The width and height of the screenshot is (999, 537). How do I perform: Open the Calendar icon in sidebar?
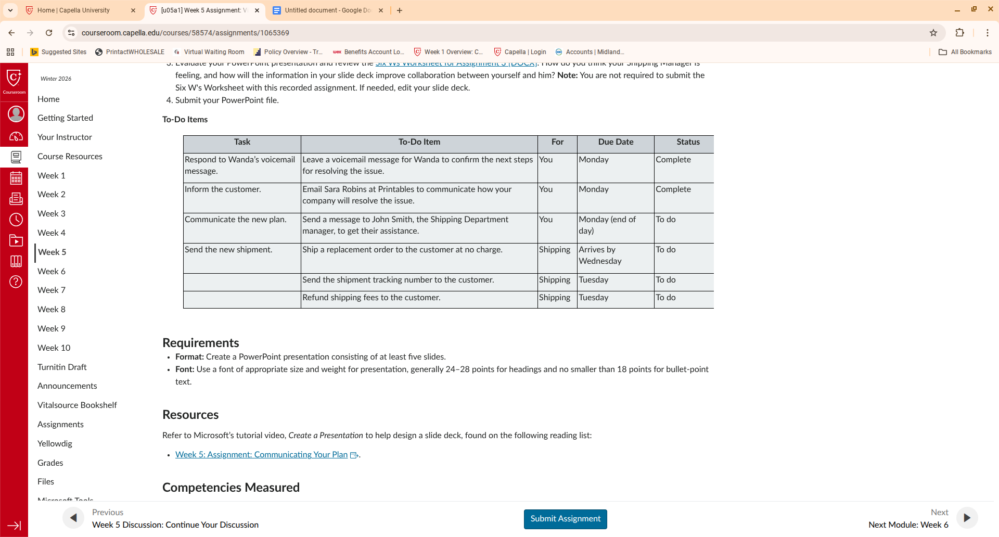pos(16,178)
